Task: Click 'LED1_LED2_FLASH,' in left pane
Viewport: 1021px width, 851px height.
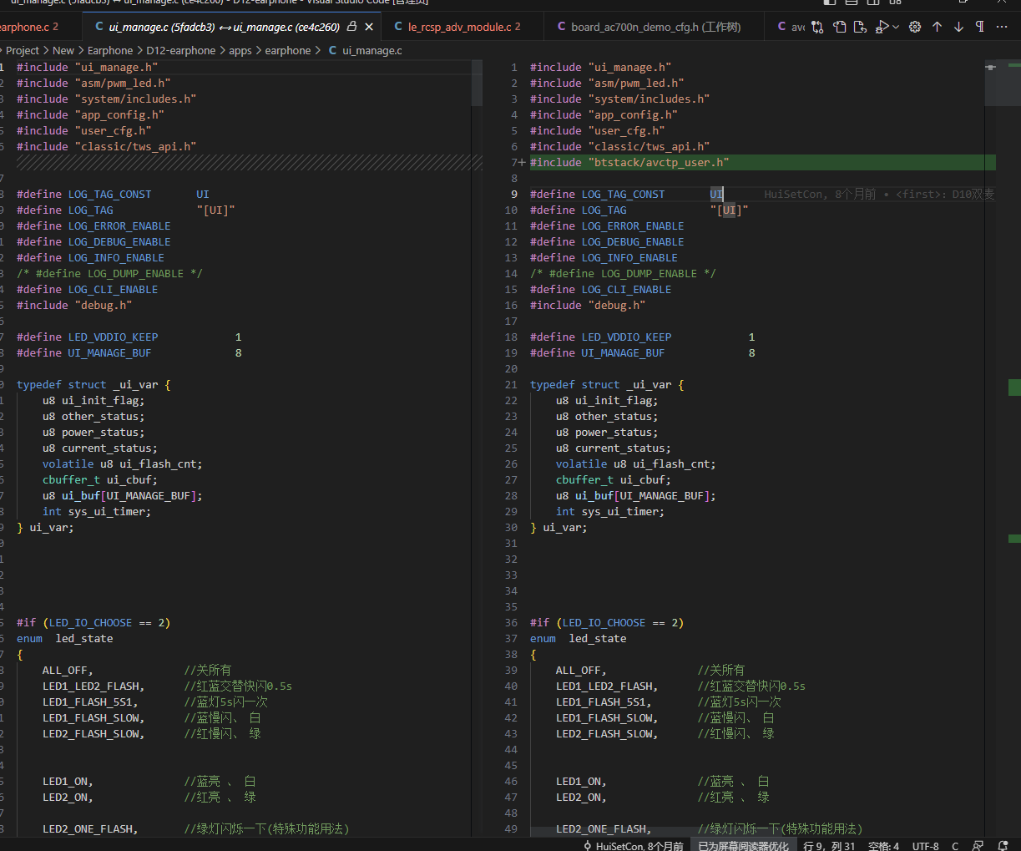Action: coord(94,686)
